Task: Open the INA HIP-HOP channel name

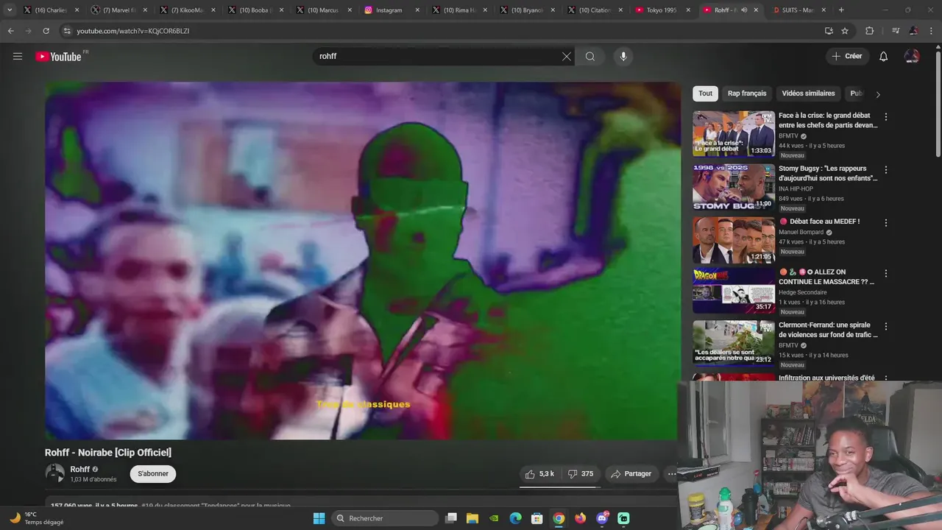Action: click(796, 189)
